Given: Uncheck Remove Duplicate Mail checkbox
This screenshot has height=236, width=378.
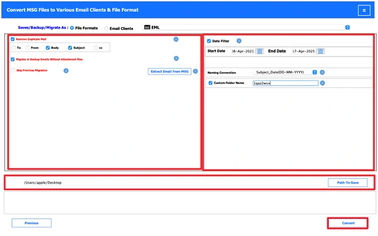Looking at the screenshot, I should (13, 39).
